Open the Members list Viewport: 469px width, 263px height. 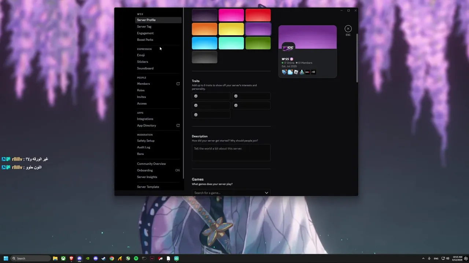(x=158, y=84)
